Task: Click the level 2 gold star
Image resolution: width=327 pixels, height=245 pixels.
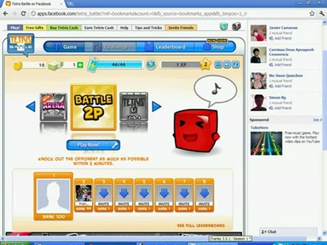Action: pos(205,65)
